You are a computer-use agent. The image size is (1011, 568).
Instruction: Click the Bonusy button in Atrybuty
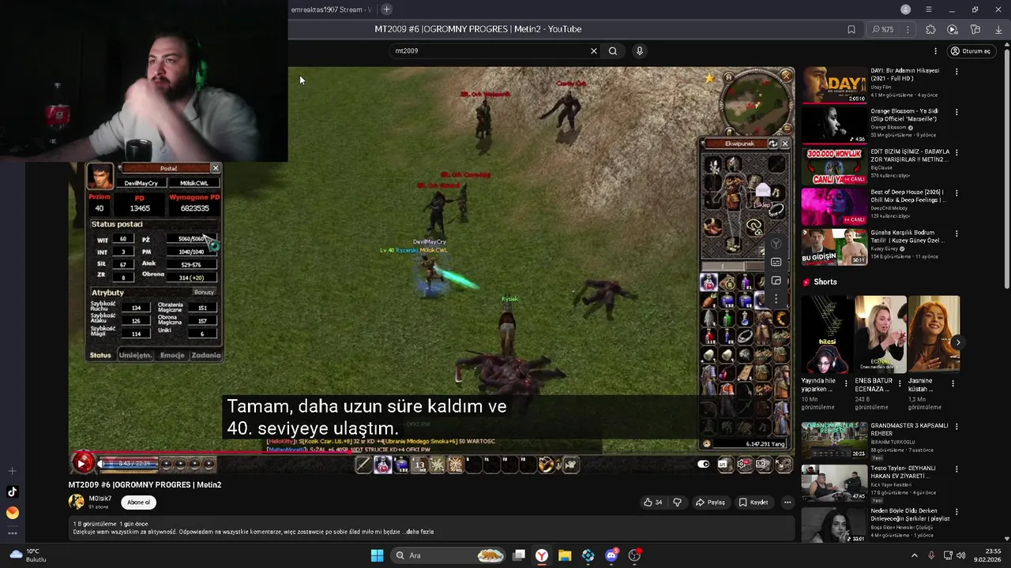point(204,293)
